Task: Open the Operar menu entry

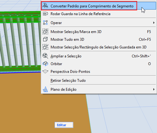Action: point(98,23)
